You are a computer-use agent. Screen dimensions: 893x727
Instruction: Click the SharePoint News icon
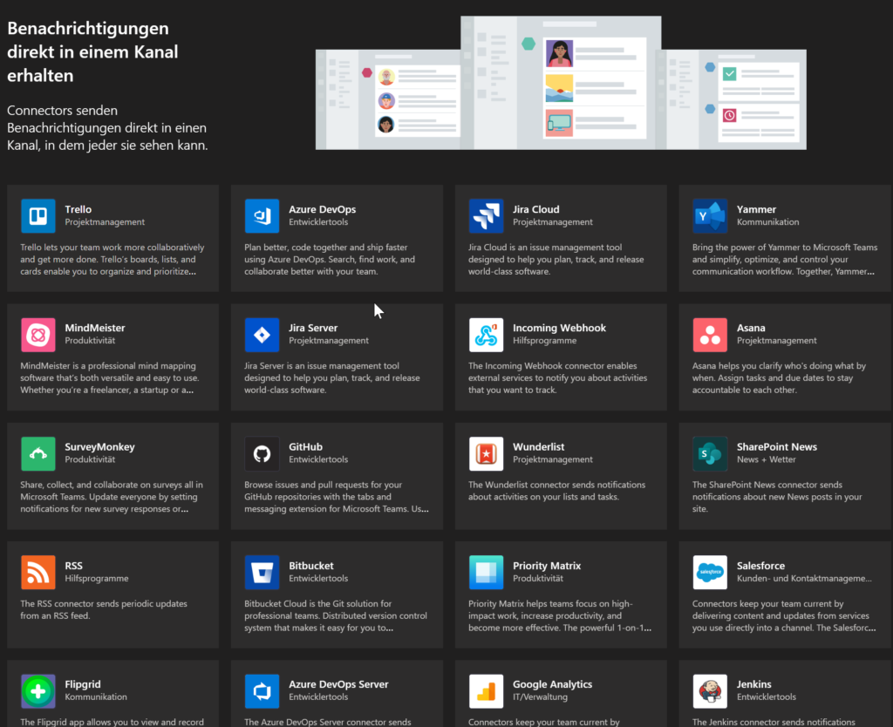[710, 454]
